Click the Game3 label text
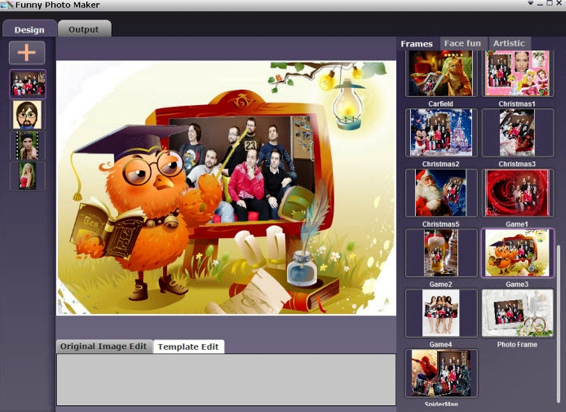Viewport: 566px width, 412px height. (x=517, y=284)
